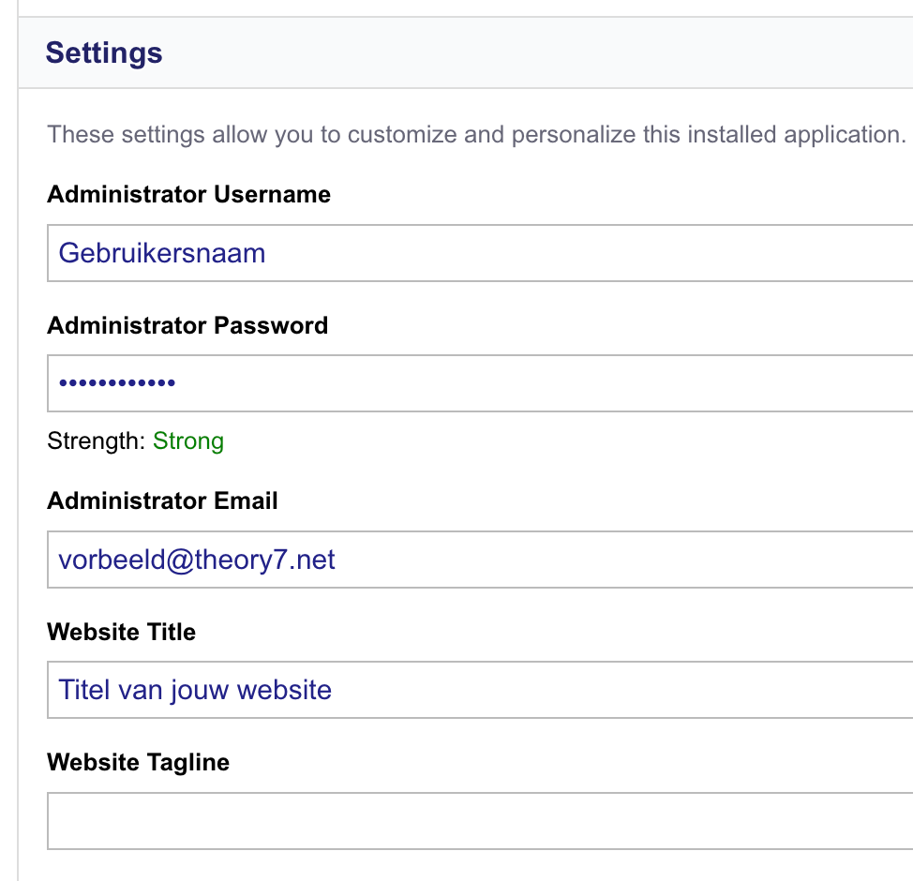
Task: Click the empty Website Tagline field
Action: coord(480,821)
